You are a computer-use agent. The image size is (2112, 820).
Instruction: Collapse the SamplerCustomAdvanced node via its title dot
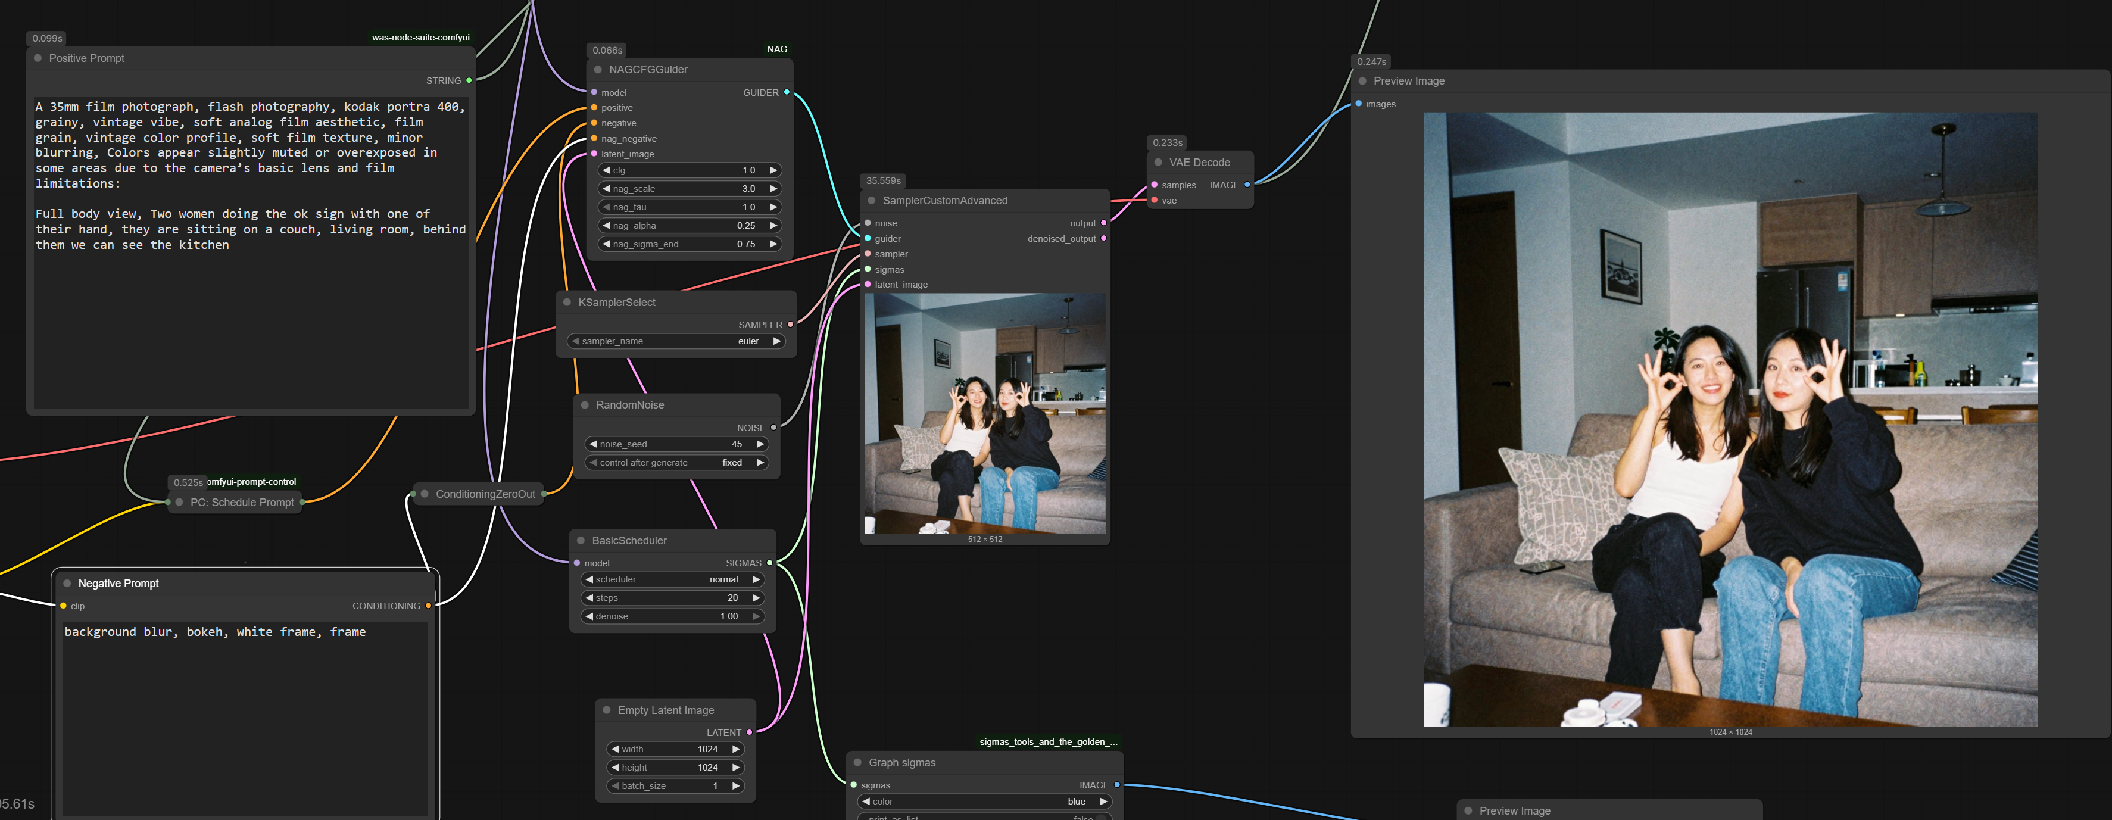point(872,201)
